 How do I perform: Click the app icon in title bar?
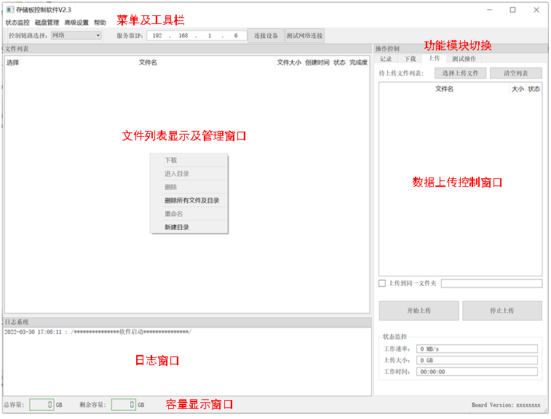[x=9, y=9]
